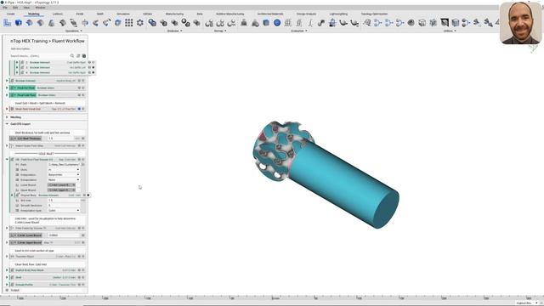Click the dark square icon right of search

(84, 56)
